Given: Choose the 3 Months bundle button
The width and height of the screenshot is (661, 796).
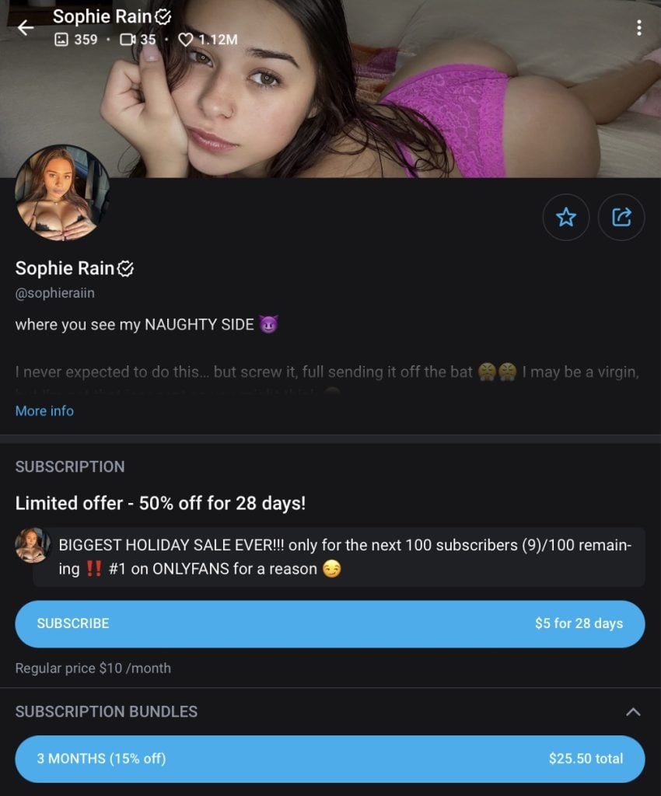Looking at the screenshot, I should tap(330, 759).
